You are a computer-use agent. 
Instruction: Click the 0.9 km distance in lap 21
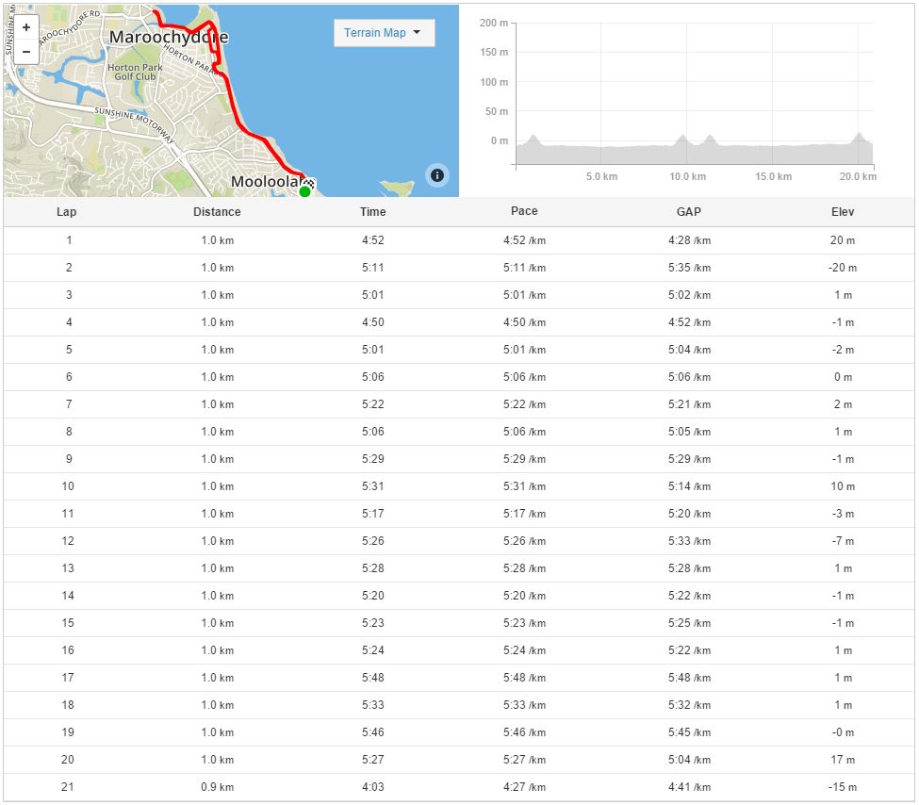point(217,787)
